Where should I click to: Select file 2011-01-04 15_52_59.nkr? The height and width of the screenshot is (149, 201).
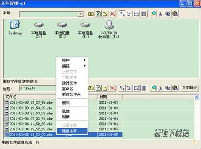point(29,129)
